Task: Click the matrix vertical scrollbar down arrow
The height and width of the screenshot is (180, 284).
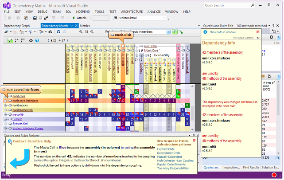Action: coord(192,129)
